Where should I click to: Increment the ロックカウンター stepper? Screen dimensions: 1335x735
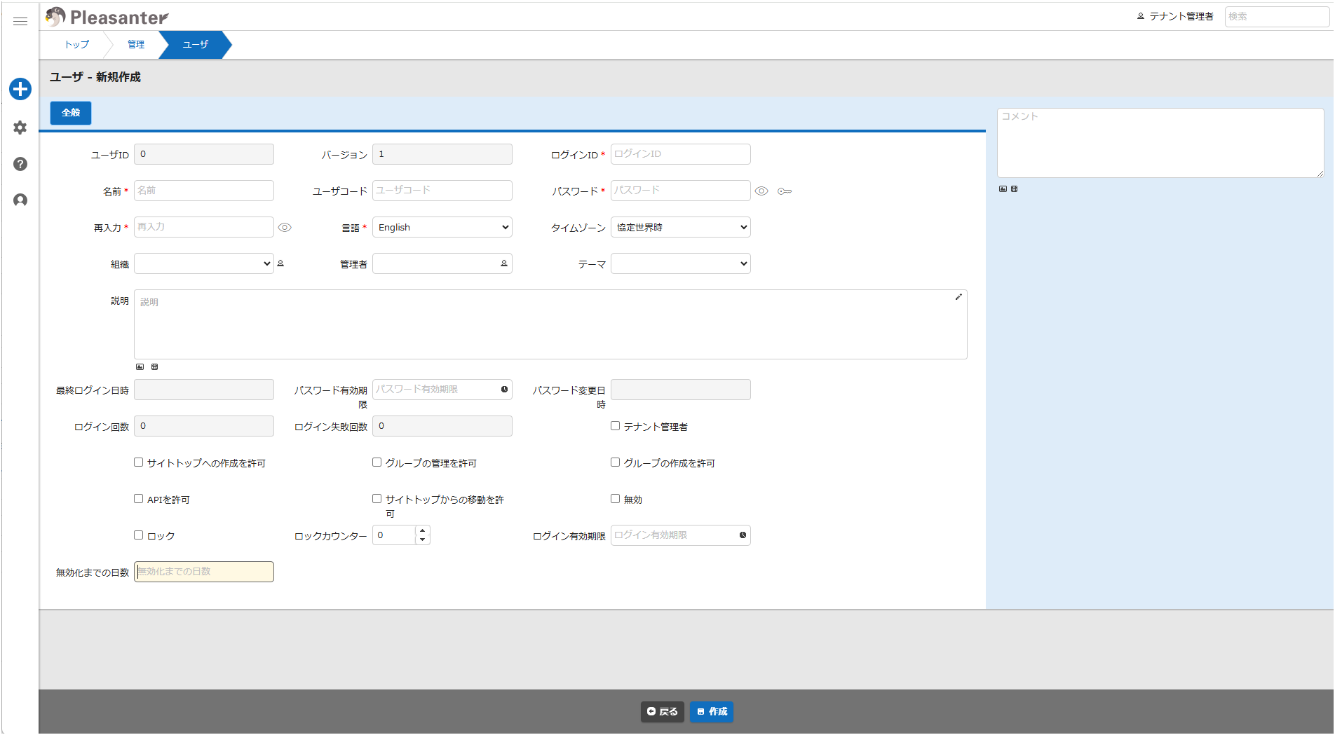[422, 530]
